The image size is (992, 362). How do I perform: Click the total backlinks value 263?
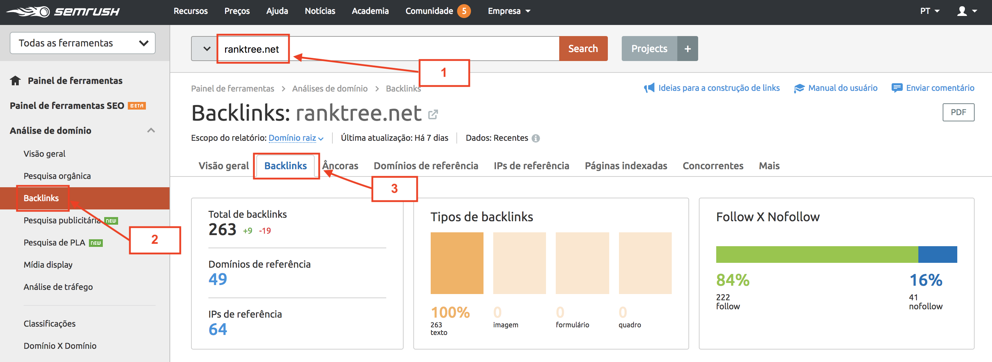click(x=222, y=230)
